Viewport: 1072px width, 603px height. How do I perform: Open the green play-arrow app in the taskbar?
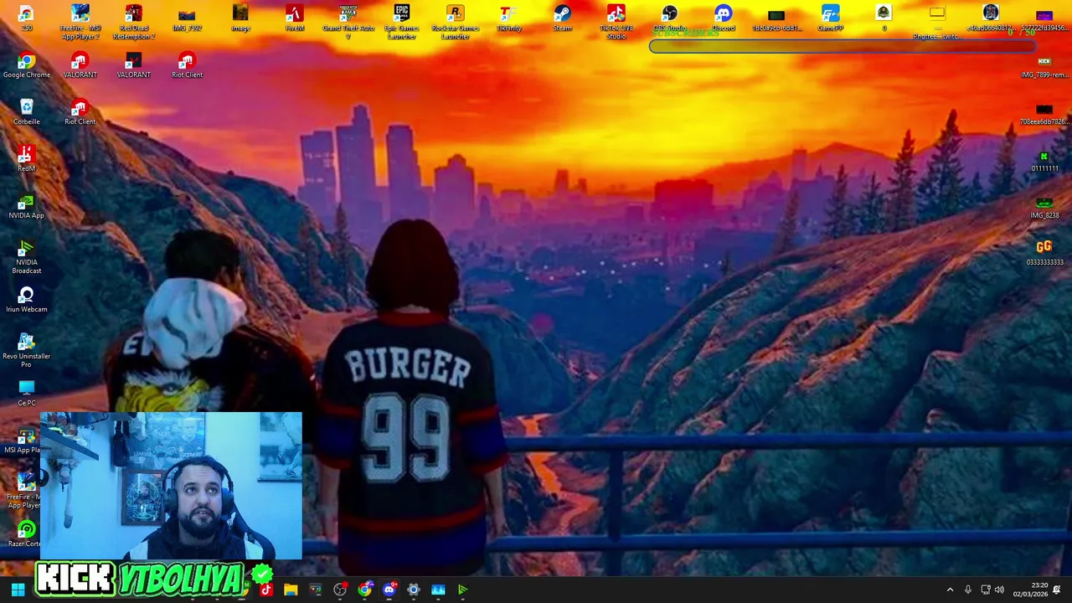[x=462, y=590]
